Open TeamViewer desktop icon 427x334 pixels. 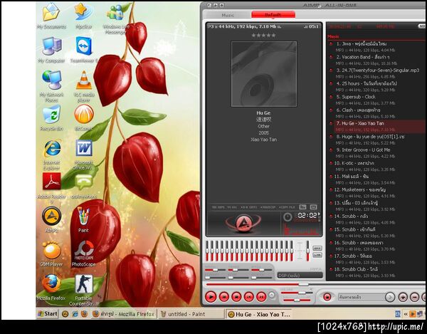83,50
